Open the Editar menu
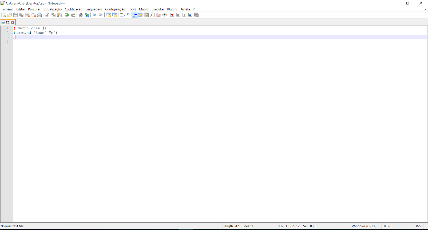This screenshot has height=230, width=428. (21, 9)
